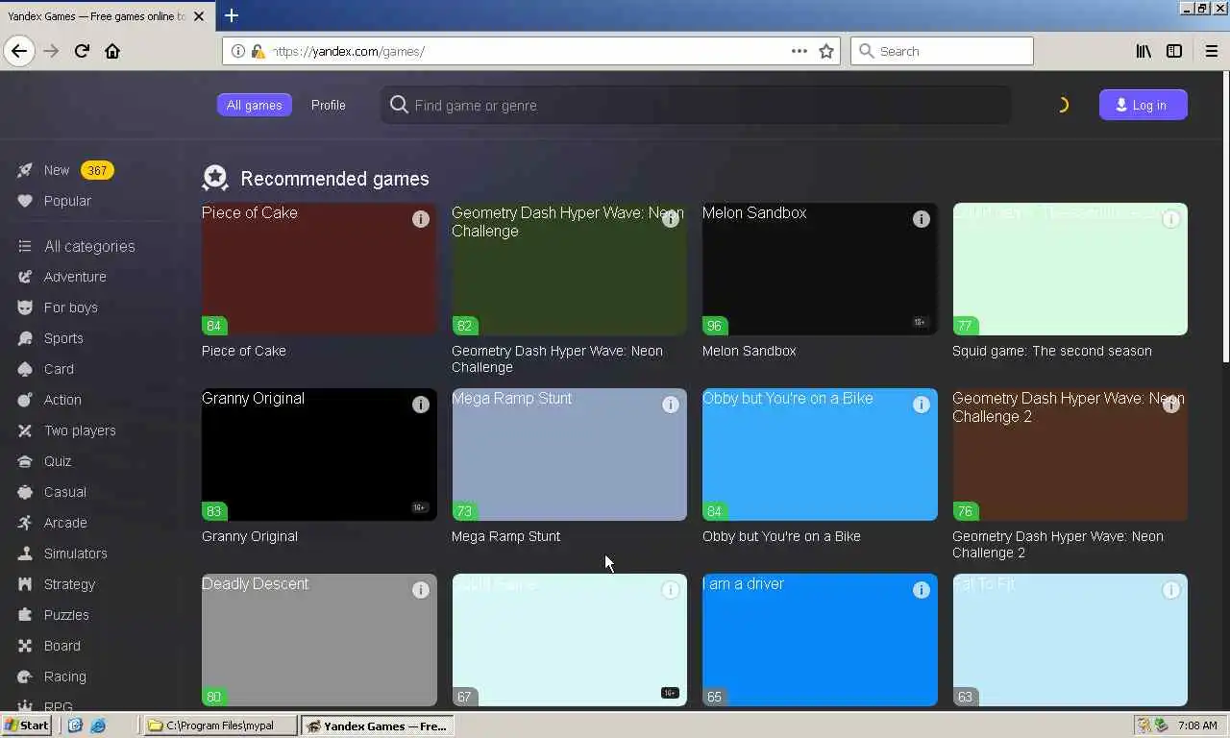Select the Arcade category
The image size is (1230, 738).
click(65, 523)
